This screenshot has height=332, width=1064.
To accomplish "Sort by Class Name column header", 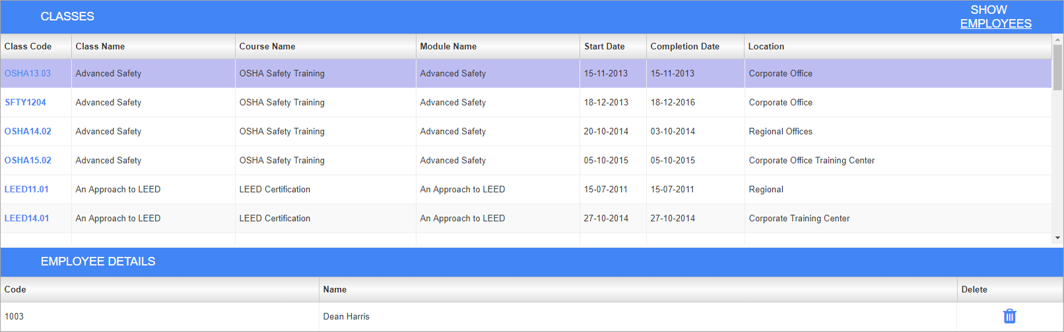I will (100, 47).
